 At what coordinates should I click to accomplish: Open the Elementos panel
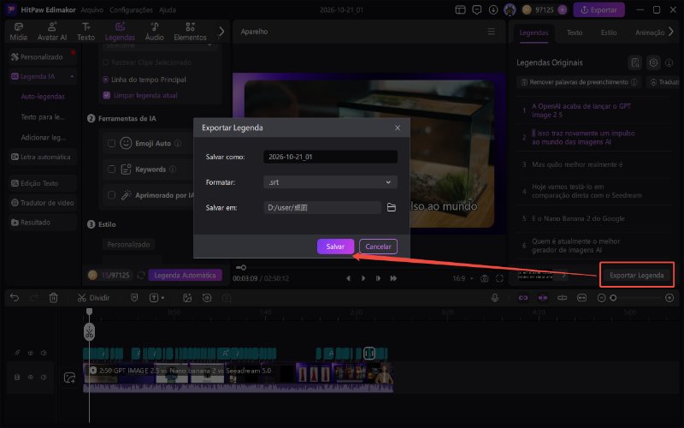[190, 32]
